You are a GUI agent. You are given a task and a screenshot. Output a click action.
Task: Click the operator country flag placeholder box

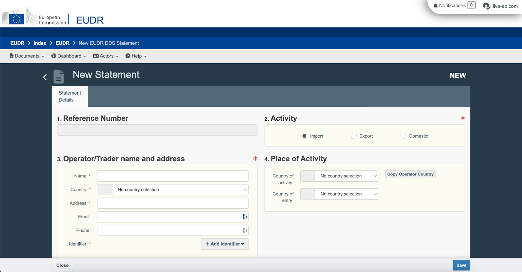click(x=105, y=189)
